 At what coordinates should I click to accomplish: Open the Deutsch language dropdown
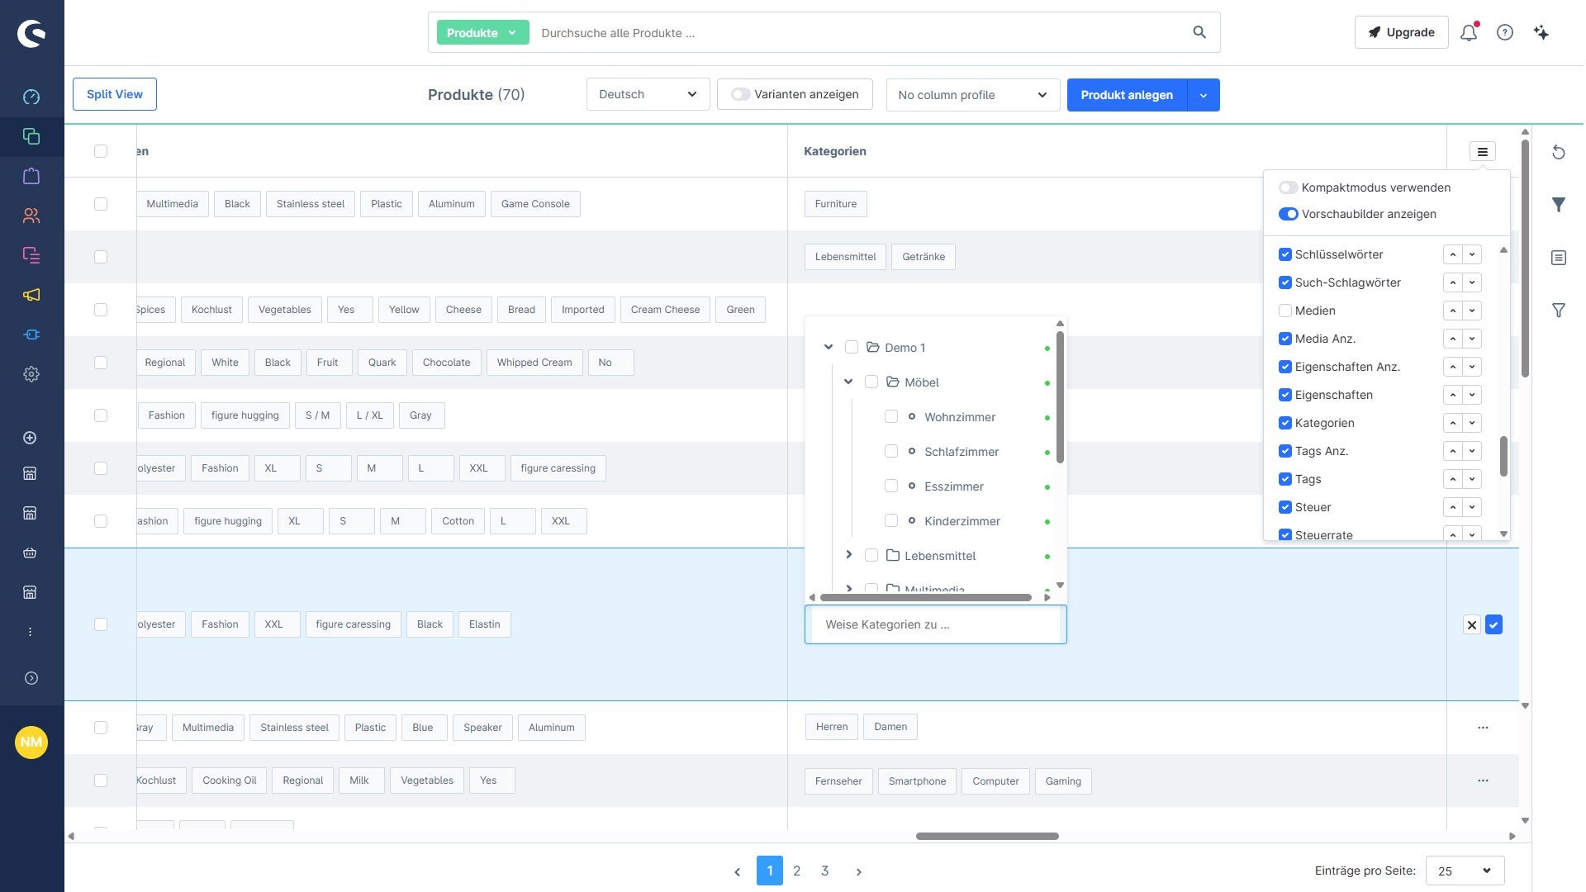[x=648, y=94]
